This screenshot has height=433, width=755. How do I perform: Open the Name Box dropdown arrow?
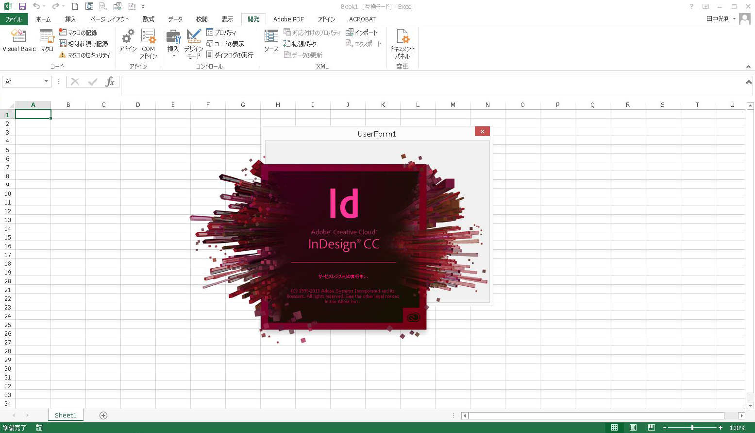tap(46, 82)
